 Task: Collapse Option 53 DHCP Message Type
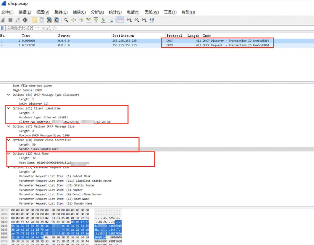[x=8, y=95]
